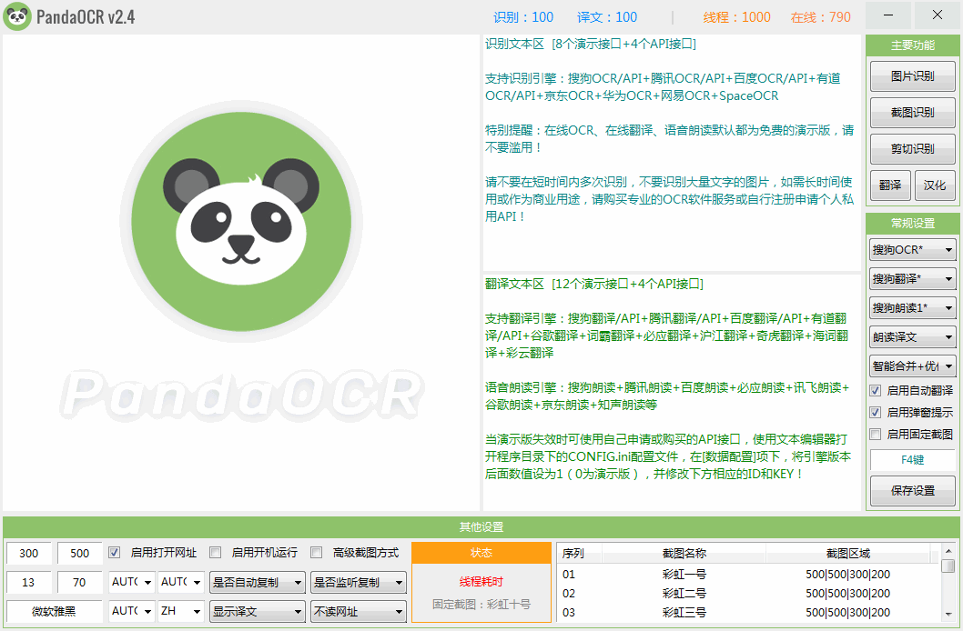This screenshot has height=631, width=963.
Task: Open the 搜狗翻译* engine dropdown
Action: [x=913, y=278]
